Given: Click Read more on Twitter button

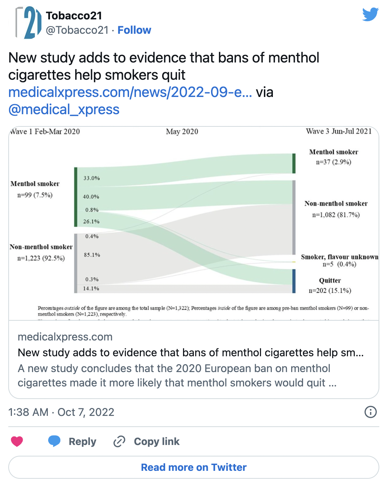Looking at the screenshot, I should [x=194, y=467].
